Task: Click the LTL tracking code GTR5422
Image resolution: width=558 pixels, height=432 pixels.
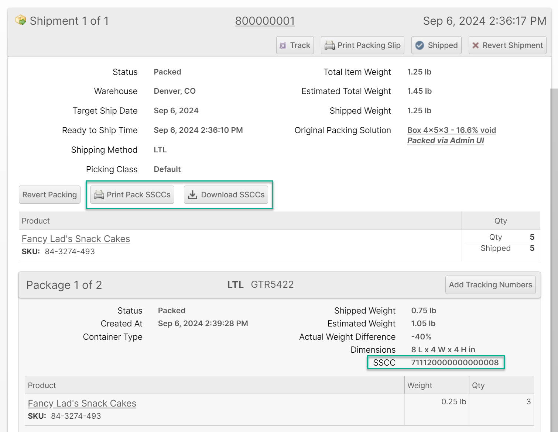Action: 272,285
